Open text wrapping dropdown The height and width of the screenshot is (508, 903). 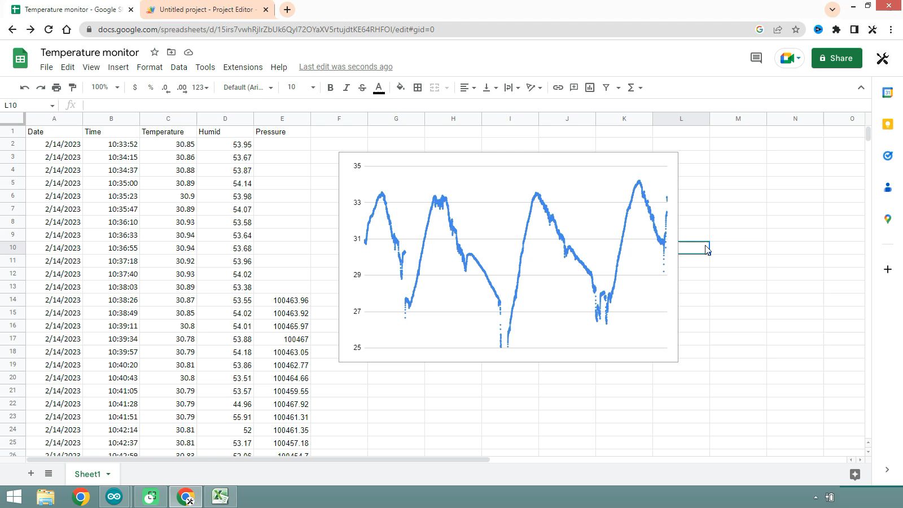[x=512, y=87]
